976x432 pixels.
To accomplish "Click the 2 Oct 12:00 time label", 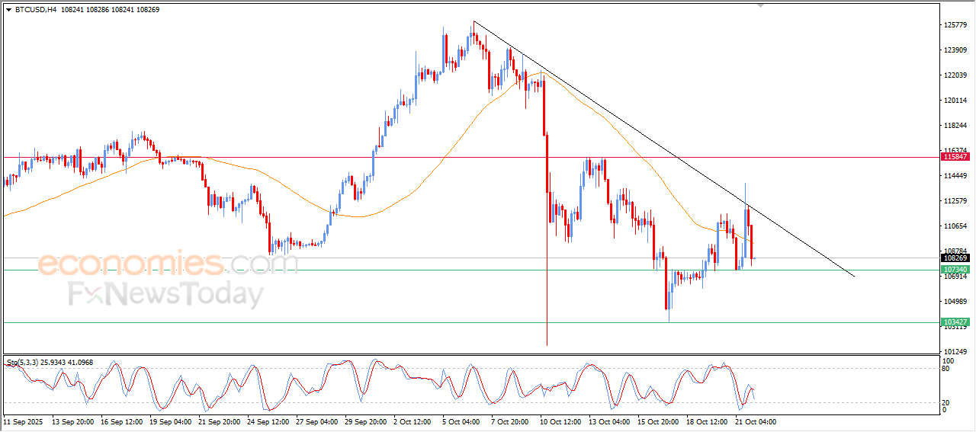I will point(413,421).
